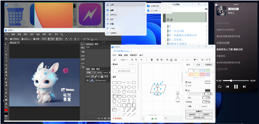The height and width of the screenshot is (124, 259).
Task: Click the red foreground color swatch in the photo editor
Action: pos(6,110)
